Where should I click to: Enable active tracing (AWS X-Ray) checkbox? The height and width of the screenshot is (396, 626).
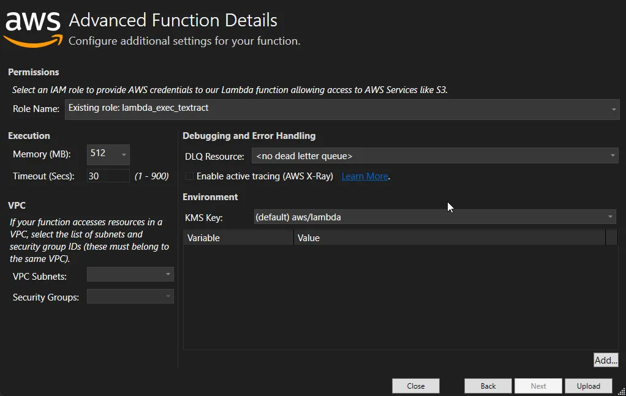[189, 176]
